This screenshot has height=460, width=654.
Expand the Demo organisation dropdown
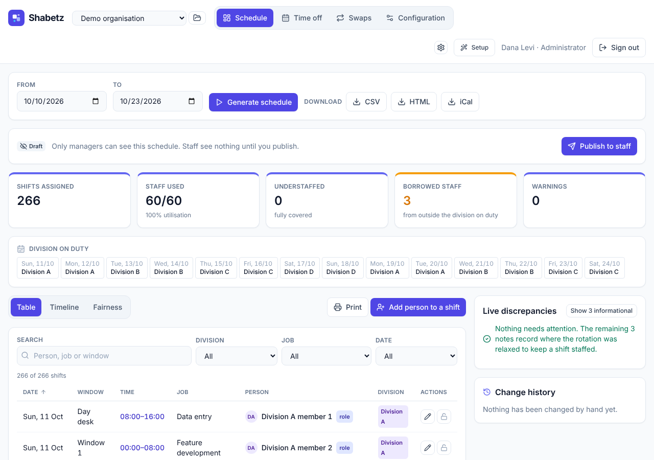(129, 18)
